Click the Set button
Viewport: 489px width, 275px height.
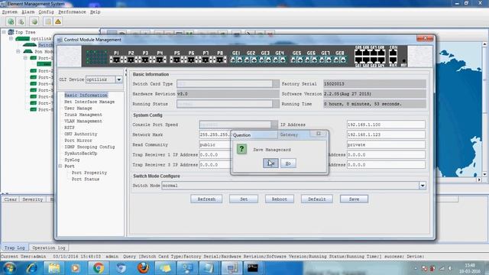pos(244,199)
